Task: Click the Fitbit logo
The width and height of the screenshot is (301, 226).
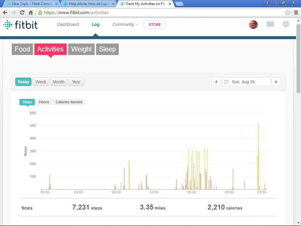Action: pyautogui.click(x=21, y=25)
